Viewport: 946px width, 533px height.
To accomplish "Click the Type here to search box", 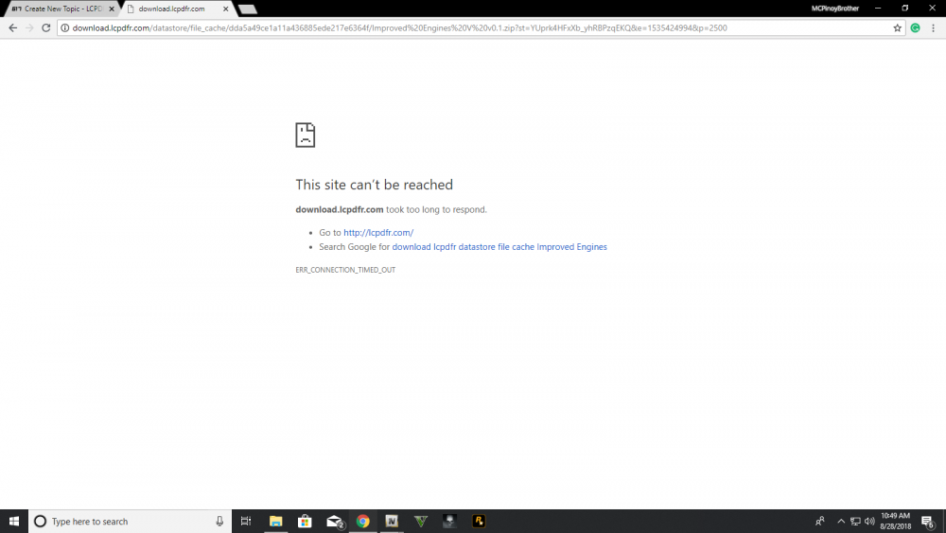I will (130, 521).
